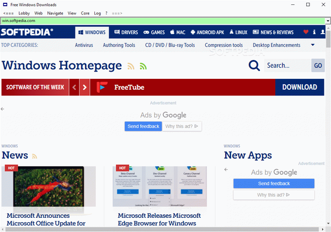Open the Mac section
This screenshot has width=331, height=232.
178,33
